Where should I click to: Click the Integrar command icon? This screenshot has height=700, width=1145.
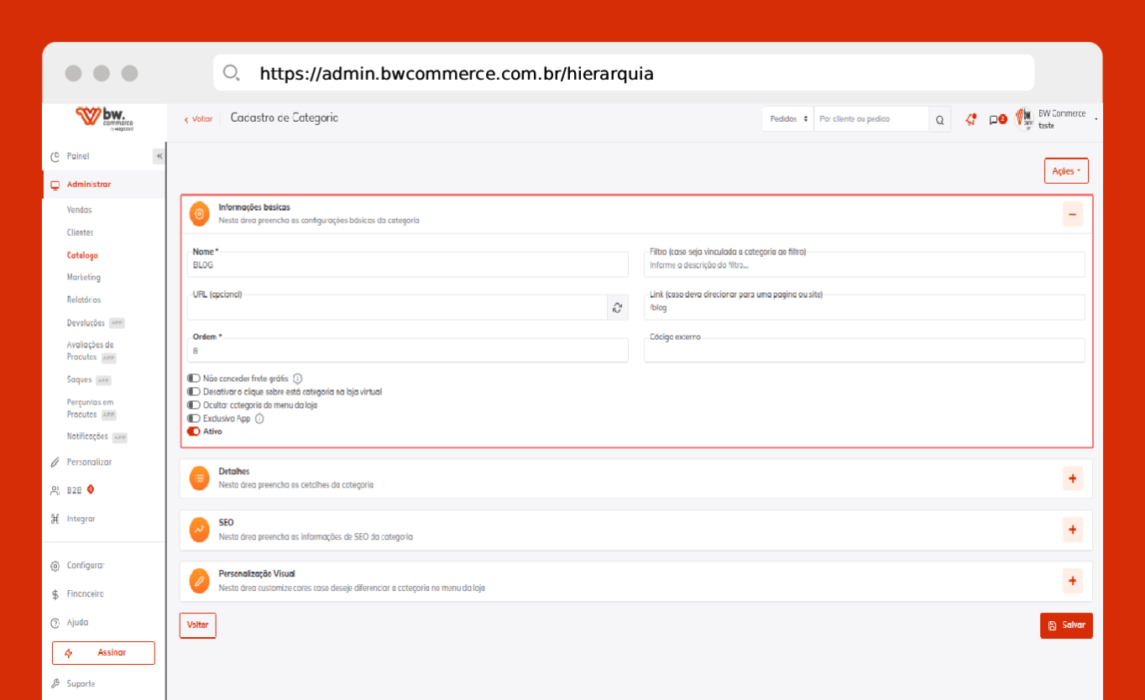[55, 520]
